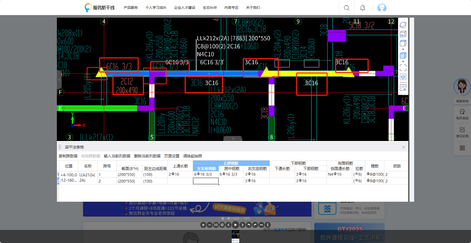471x243 pixels.
Task: Click the orbit view icon in CAD toolbar
Action: tap(403, 25)
